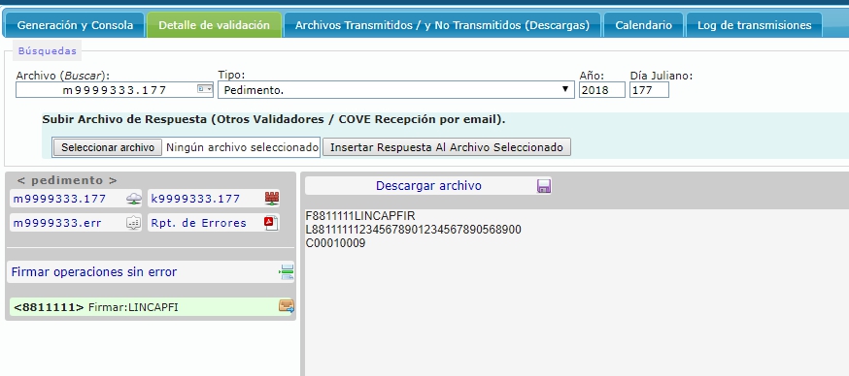
Task: Expand the Tipo dropdown showing Pedimento
Action: tap(395, 90)
